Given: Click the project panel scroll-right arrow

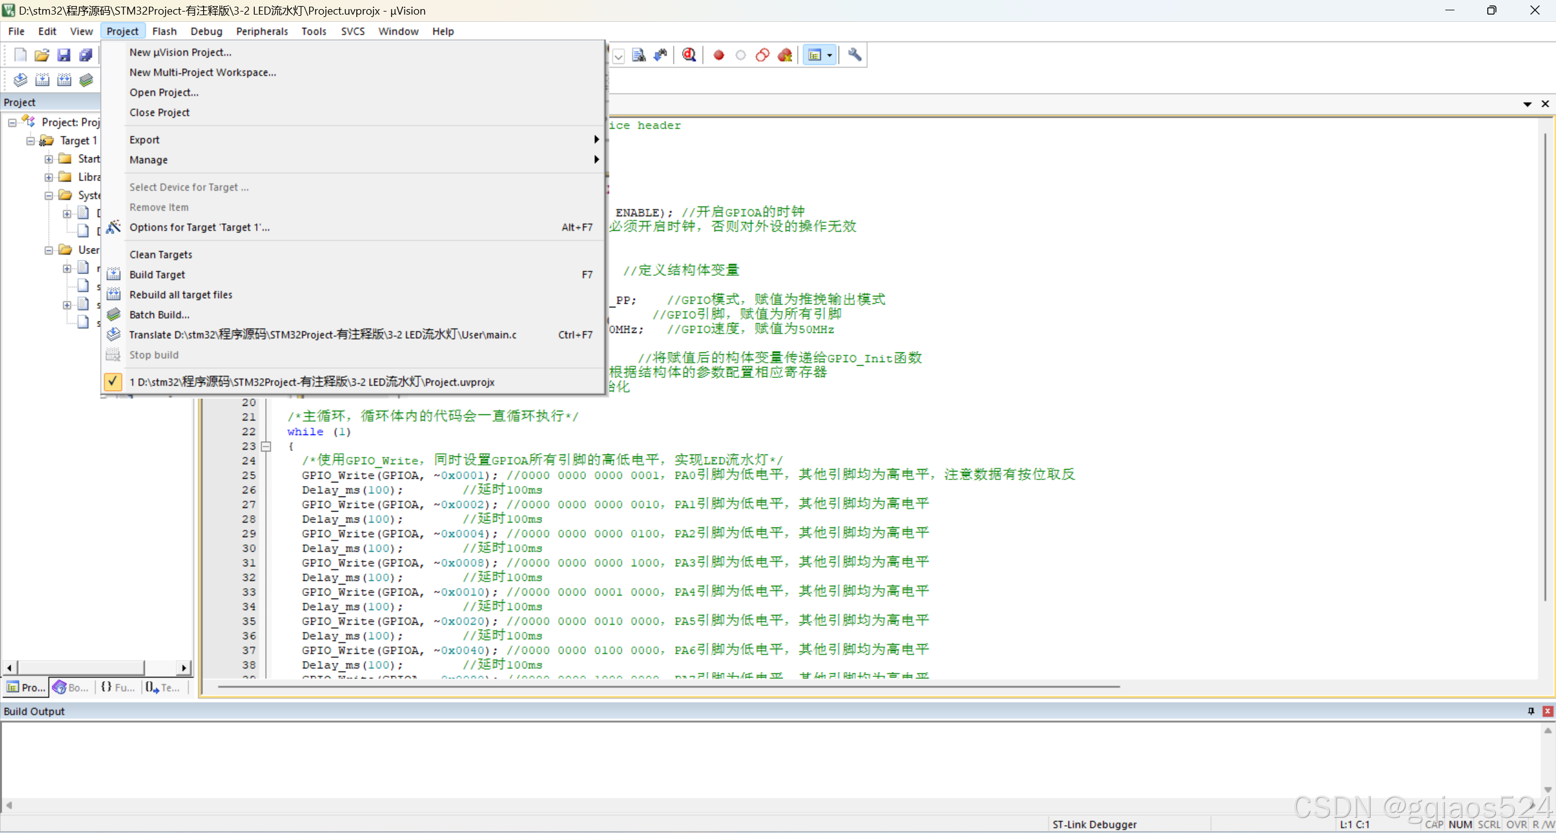Looking at the screenshot, I should point(184,668).
